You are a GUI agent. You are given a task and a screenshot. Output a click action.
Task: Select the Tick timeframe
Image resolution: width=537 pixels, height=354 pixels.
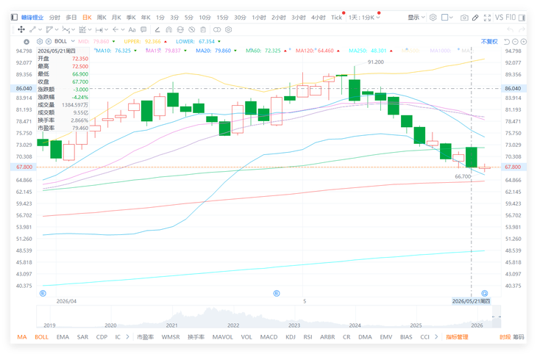(336, 18)
